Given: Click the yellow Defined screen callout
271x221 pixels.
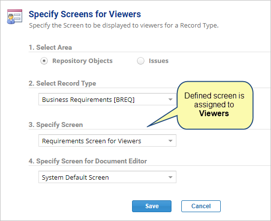Looking at the screenshot, I should tap(215, 105).
